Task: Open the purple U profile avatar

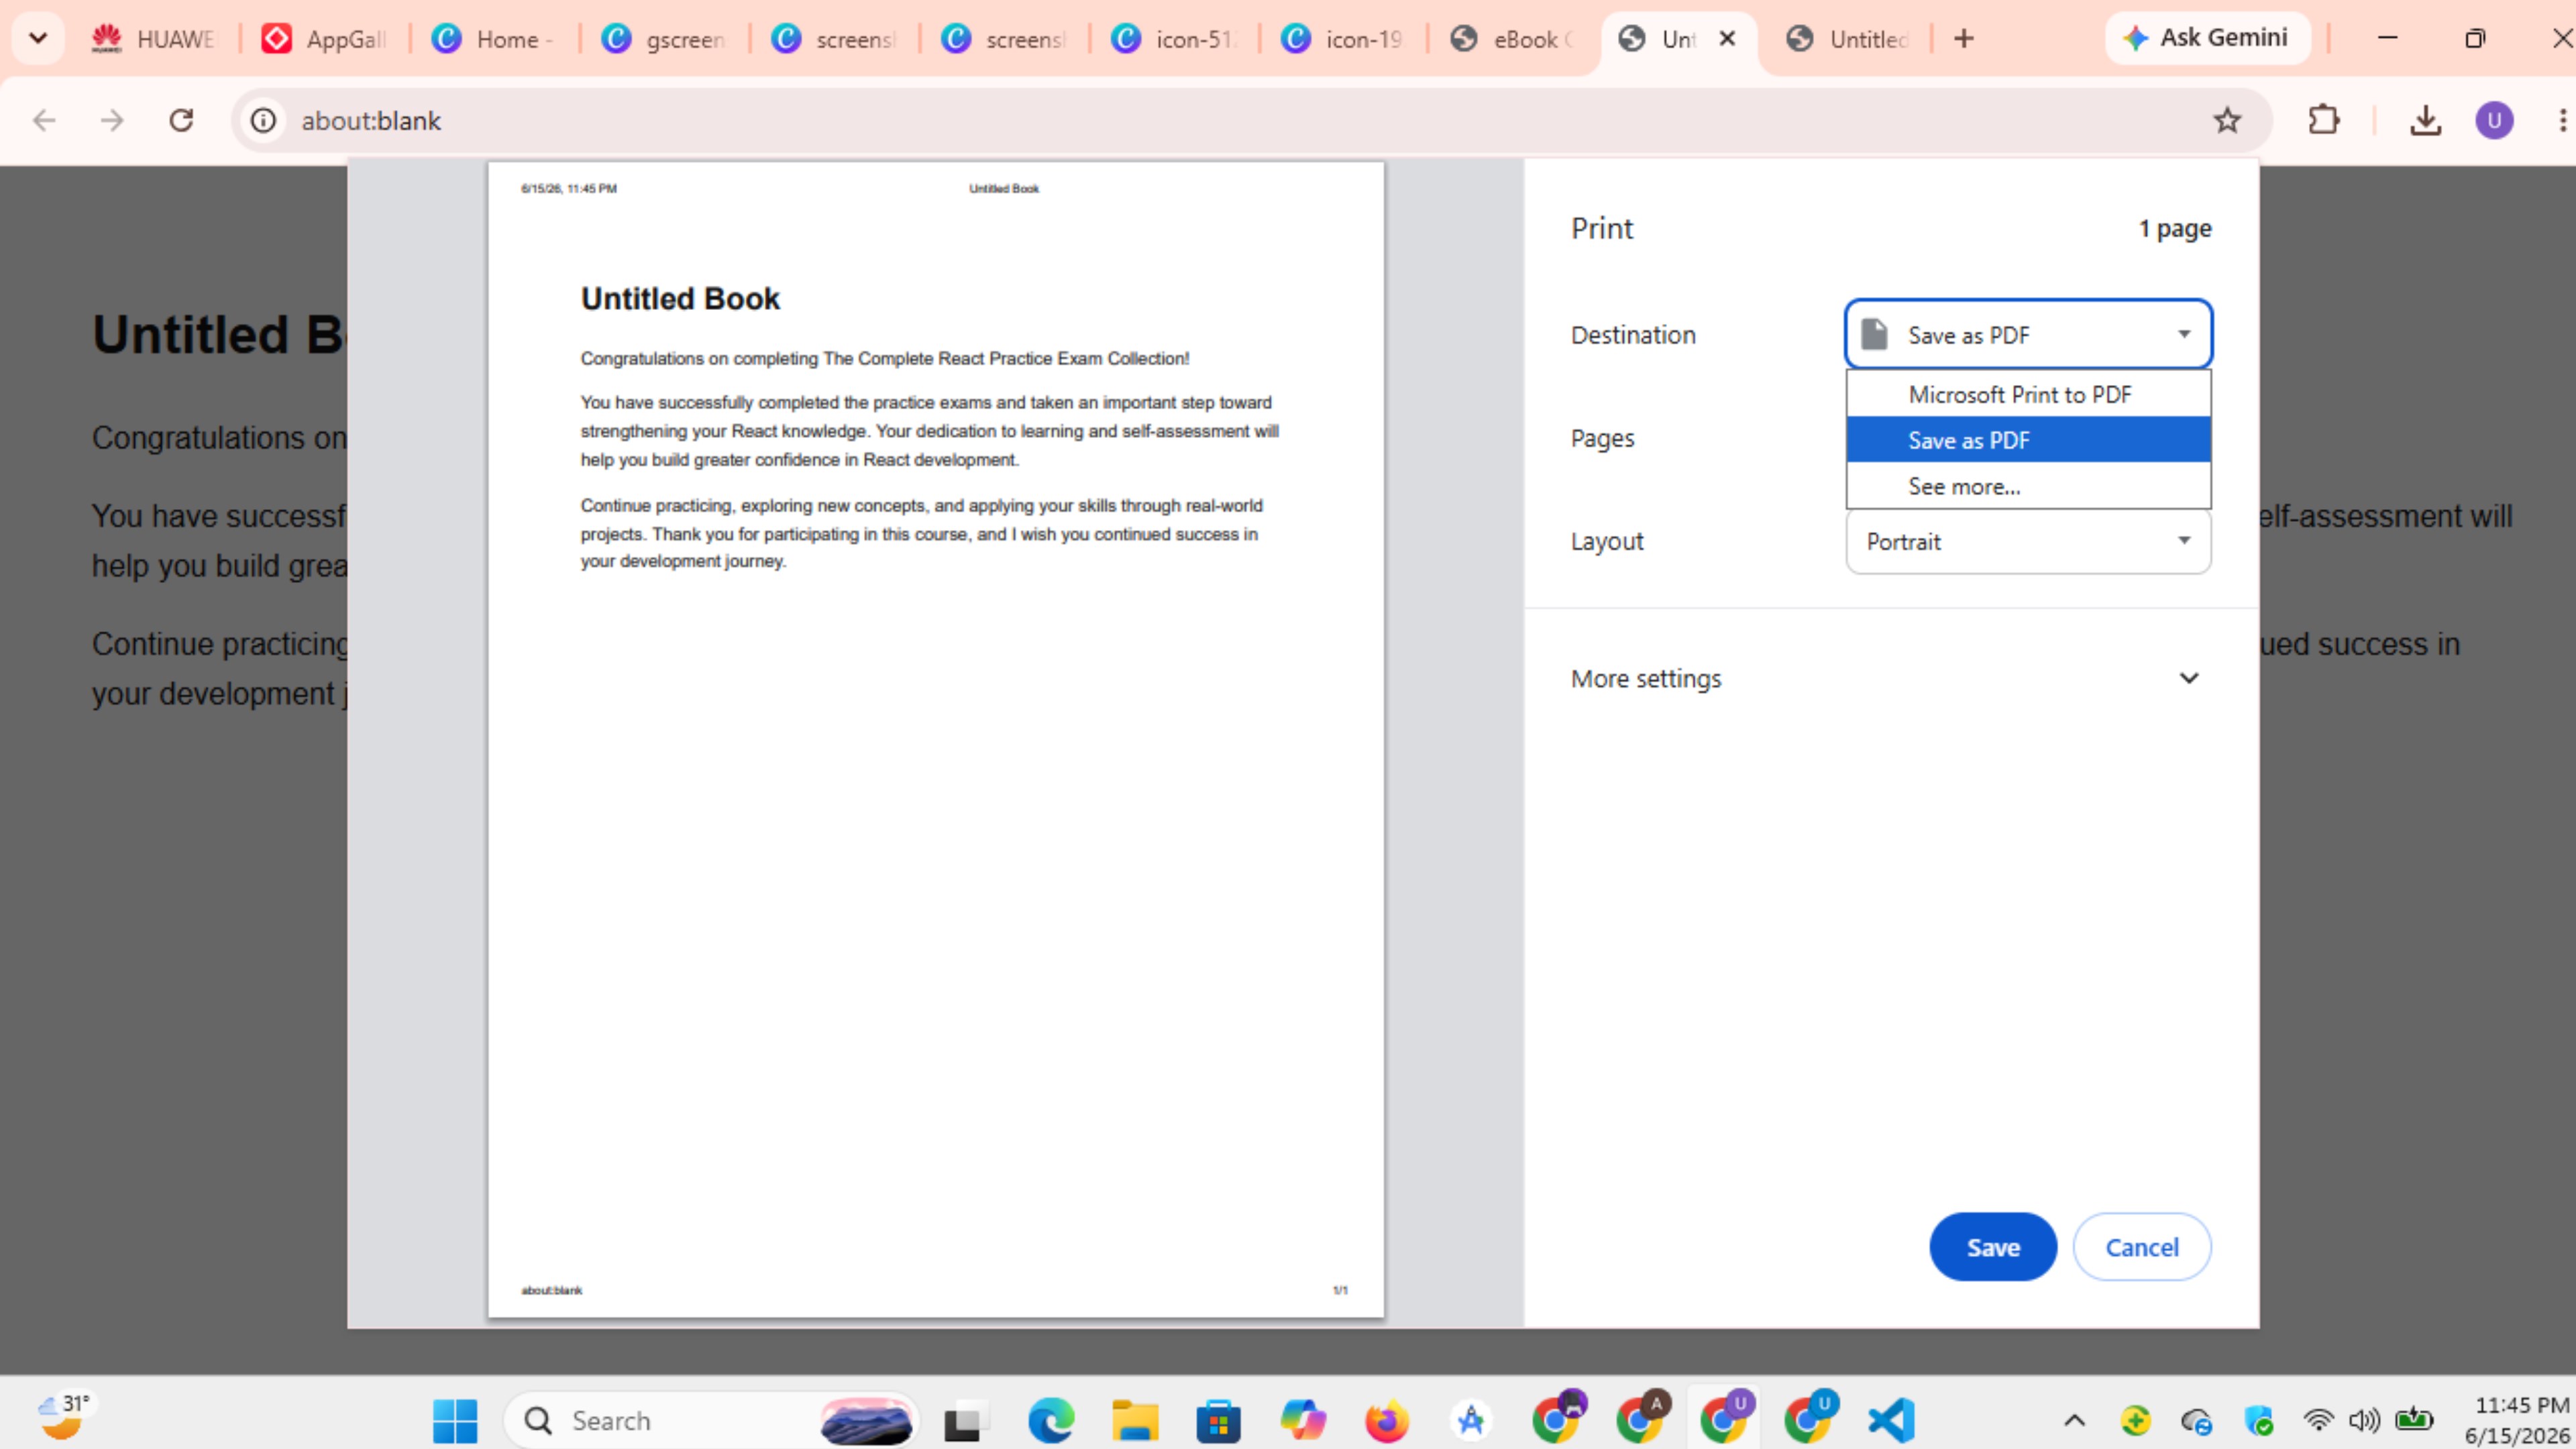Action: coord(2494,121)
